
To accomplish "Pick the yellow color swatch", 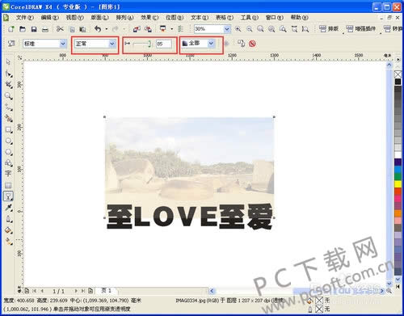I will [x=398, y=184].
